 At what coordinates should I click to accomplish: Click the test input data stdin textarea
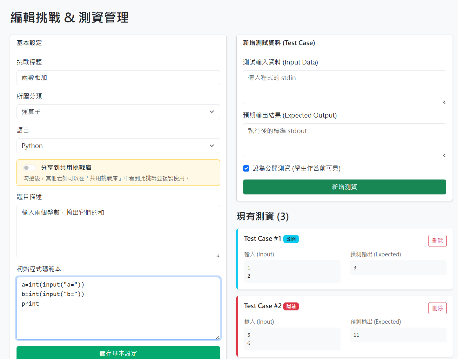(344, 87)
